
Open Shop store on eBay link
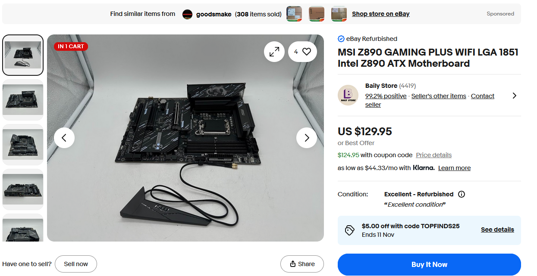click(381, 14)
